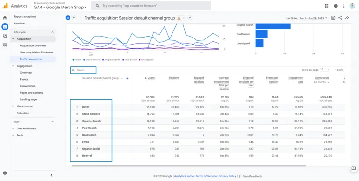
Task: Add secondary dimension with blue plus icon
Action: (127, 78)
